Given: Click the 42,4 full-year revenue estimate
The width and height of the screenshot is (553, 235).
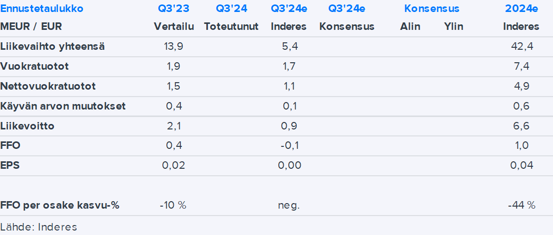Looking at the screenshot, I should (522, 47).
